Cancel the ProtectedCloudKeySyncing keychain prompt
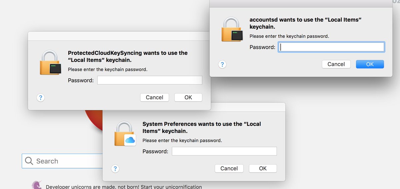 coord(154,97)
